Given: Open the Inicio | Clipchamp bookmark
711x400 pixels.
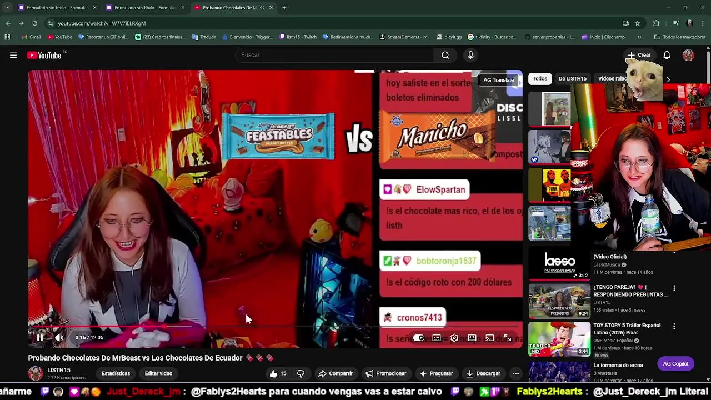Looking at the screenshot, I should (603, 37).
